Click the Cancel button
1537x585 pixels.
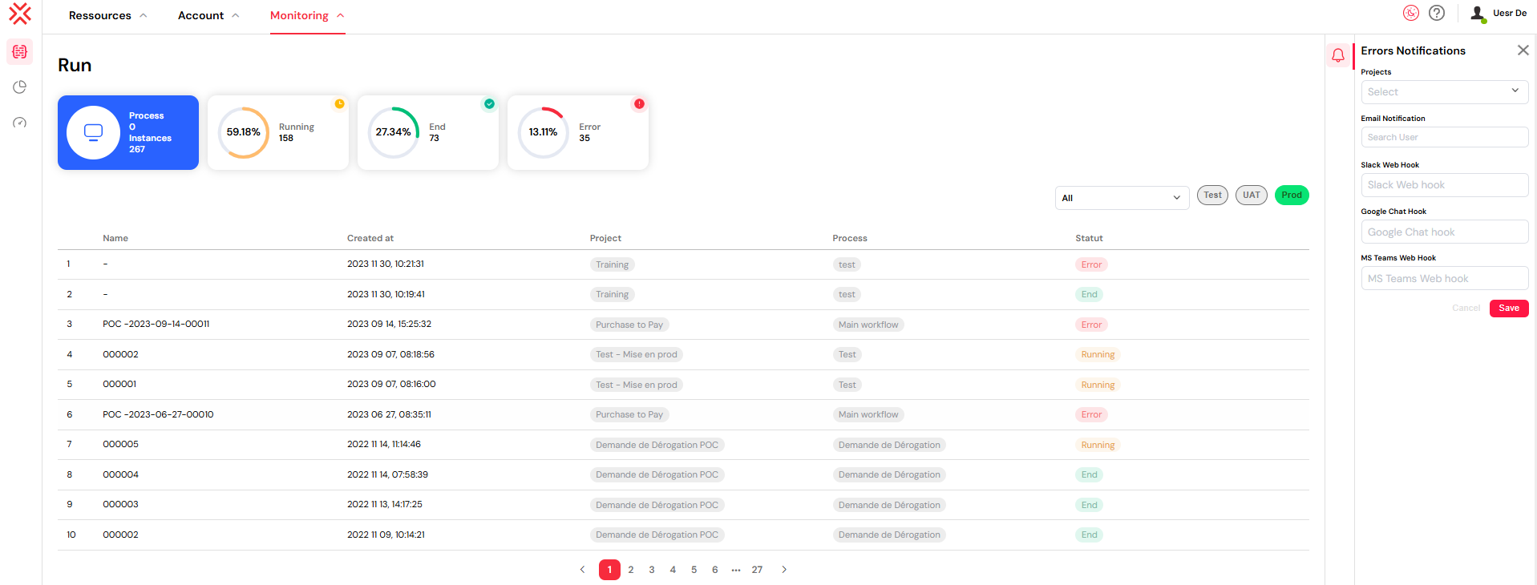tap(1466, 308)
